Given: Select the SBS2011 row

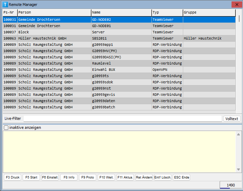Looking at the screenshot, I should [x=119, y=39].
